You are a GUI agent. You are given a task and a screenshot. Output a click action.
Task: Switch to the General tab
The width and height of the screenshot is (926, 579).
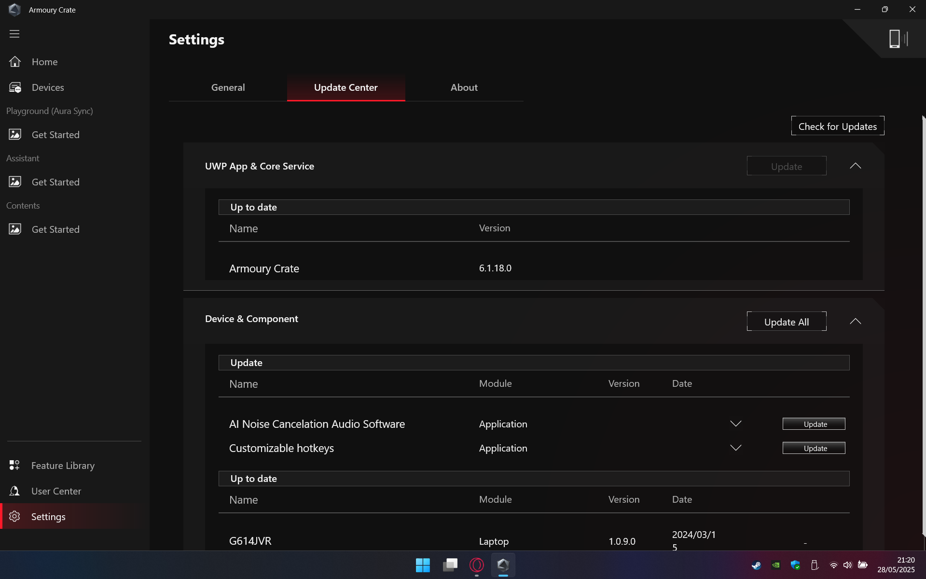point(228,87)
